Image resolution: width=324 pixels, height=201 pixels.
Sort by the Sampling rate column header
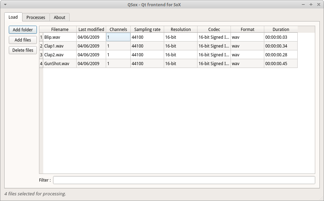pyautogui.click(x=147, y=30)
